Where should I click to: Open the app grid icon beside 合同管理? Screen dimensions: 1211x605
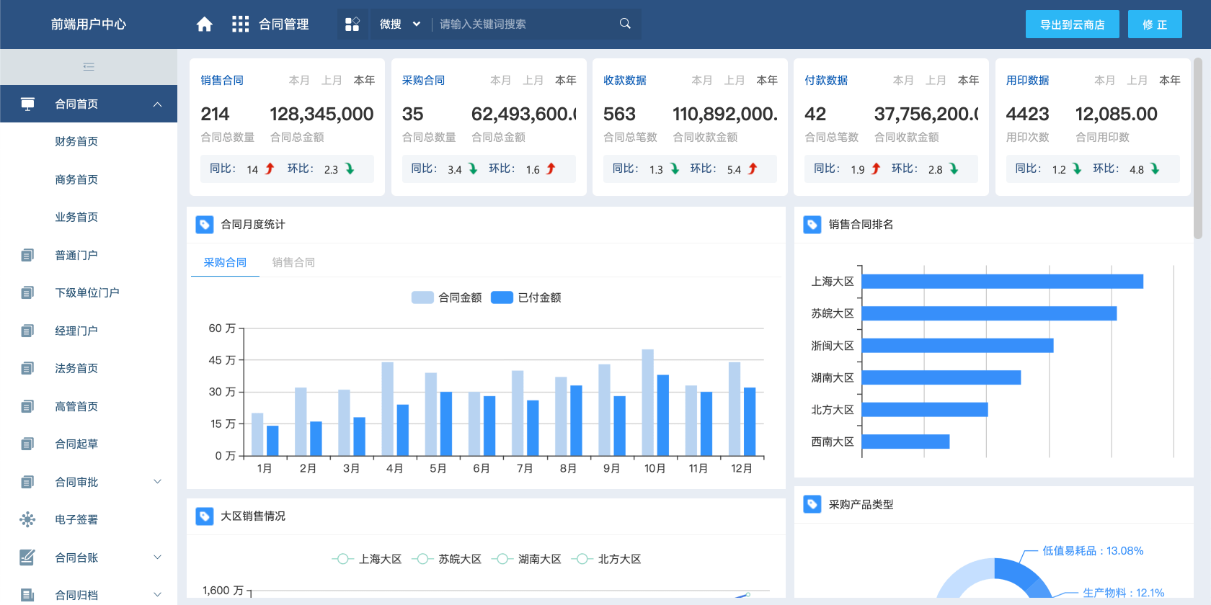coord(240,24)
